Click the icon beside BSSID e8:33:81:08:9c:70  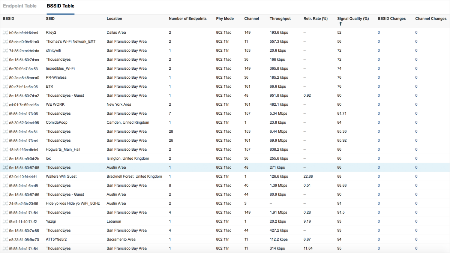coord(5,240)
